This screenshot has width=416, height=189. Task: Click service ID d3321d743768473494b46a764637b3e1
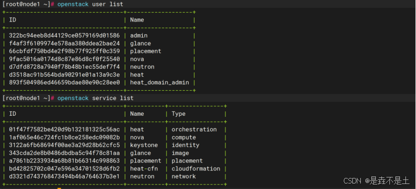[x=64, y=176]
